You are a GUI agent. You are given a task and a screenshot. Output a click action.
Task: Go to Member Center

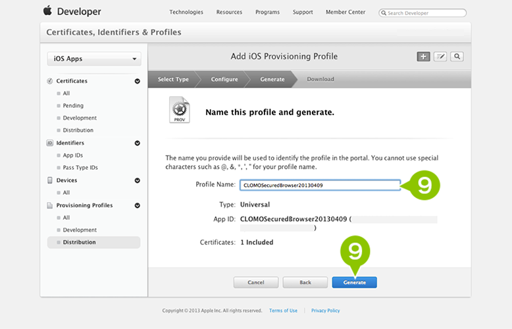click(346, 12)
